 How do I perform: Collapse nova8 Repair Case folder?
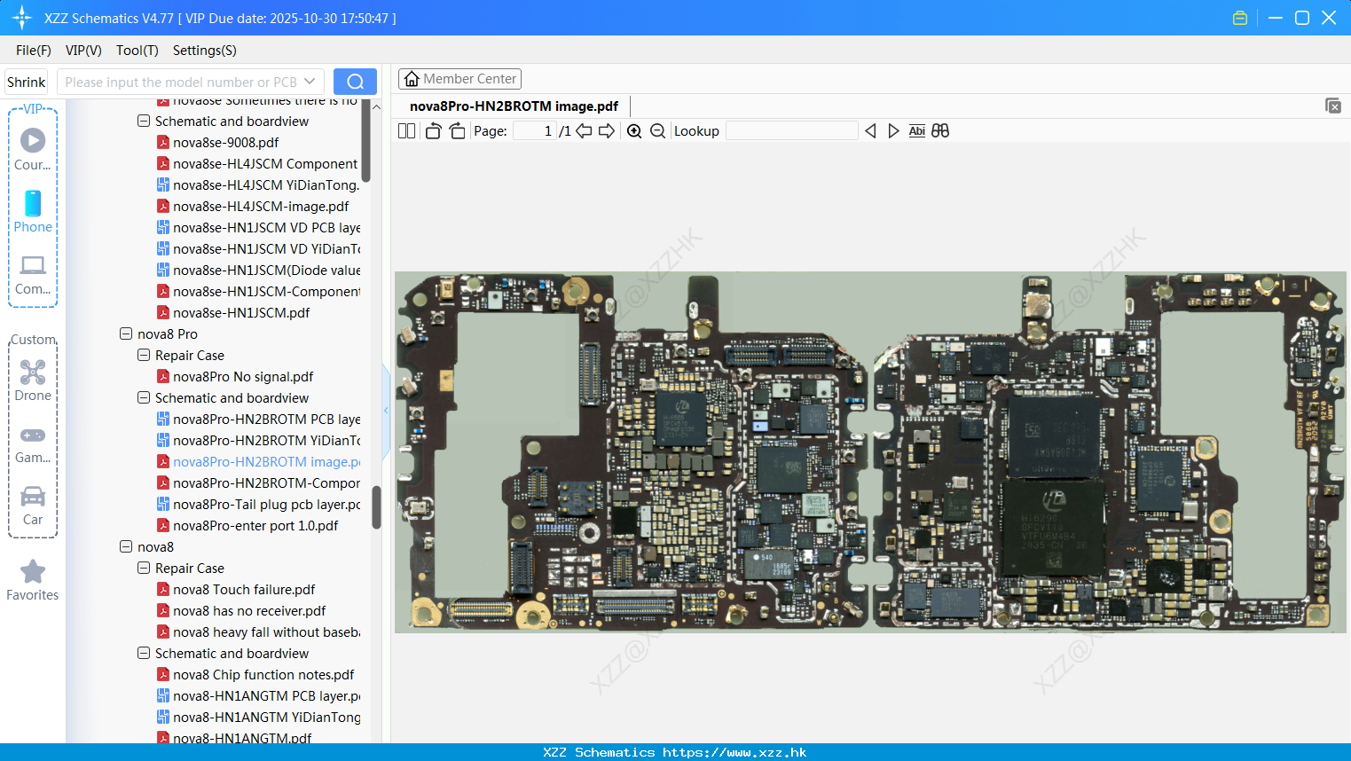click(x=144, y=569)
